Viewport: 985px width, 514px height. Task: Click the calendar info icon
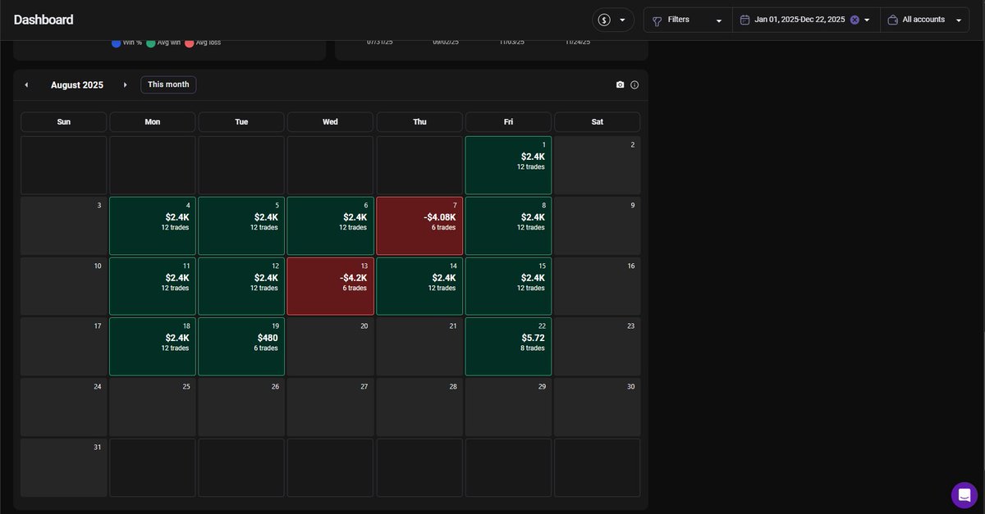[x=635, y=85]
